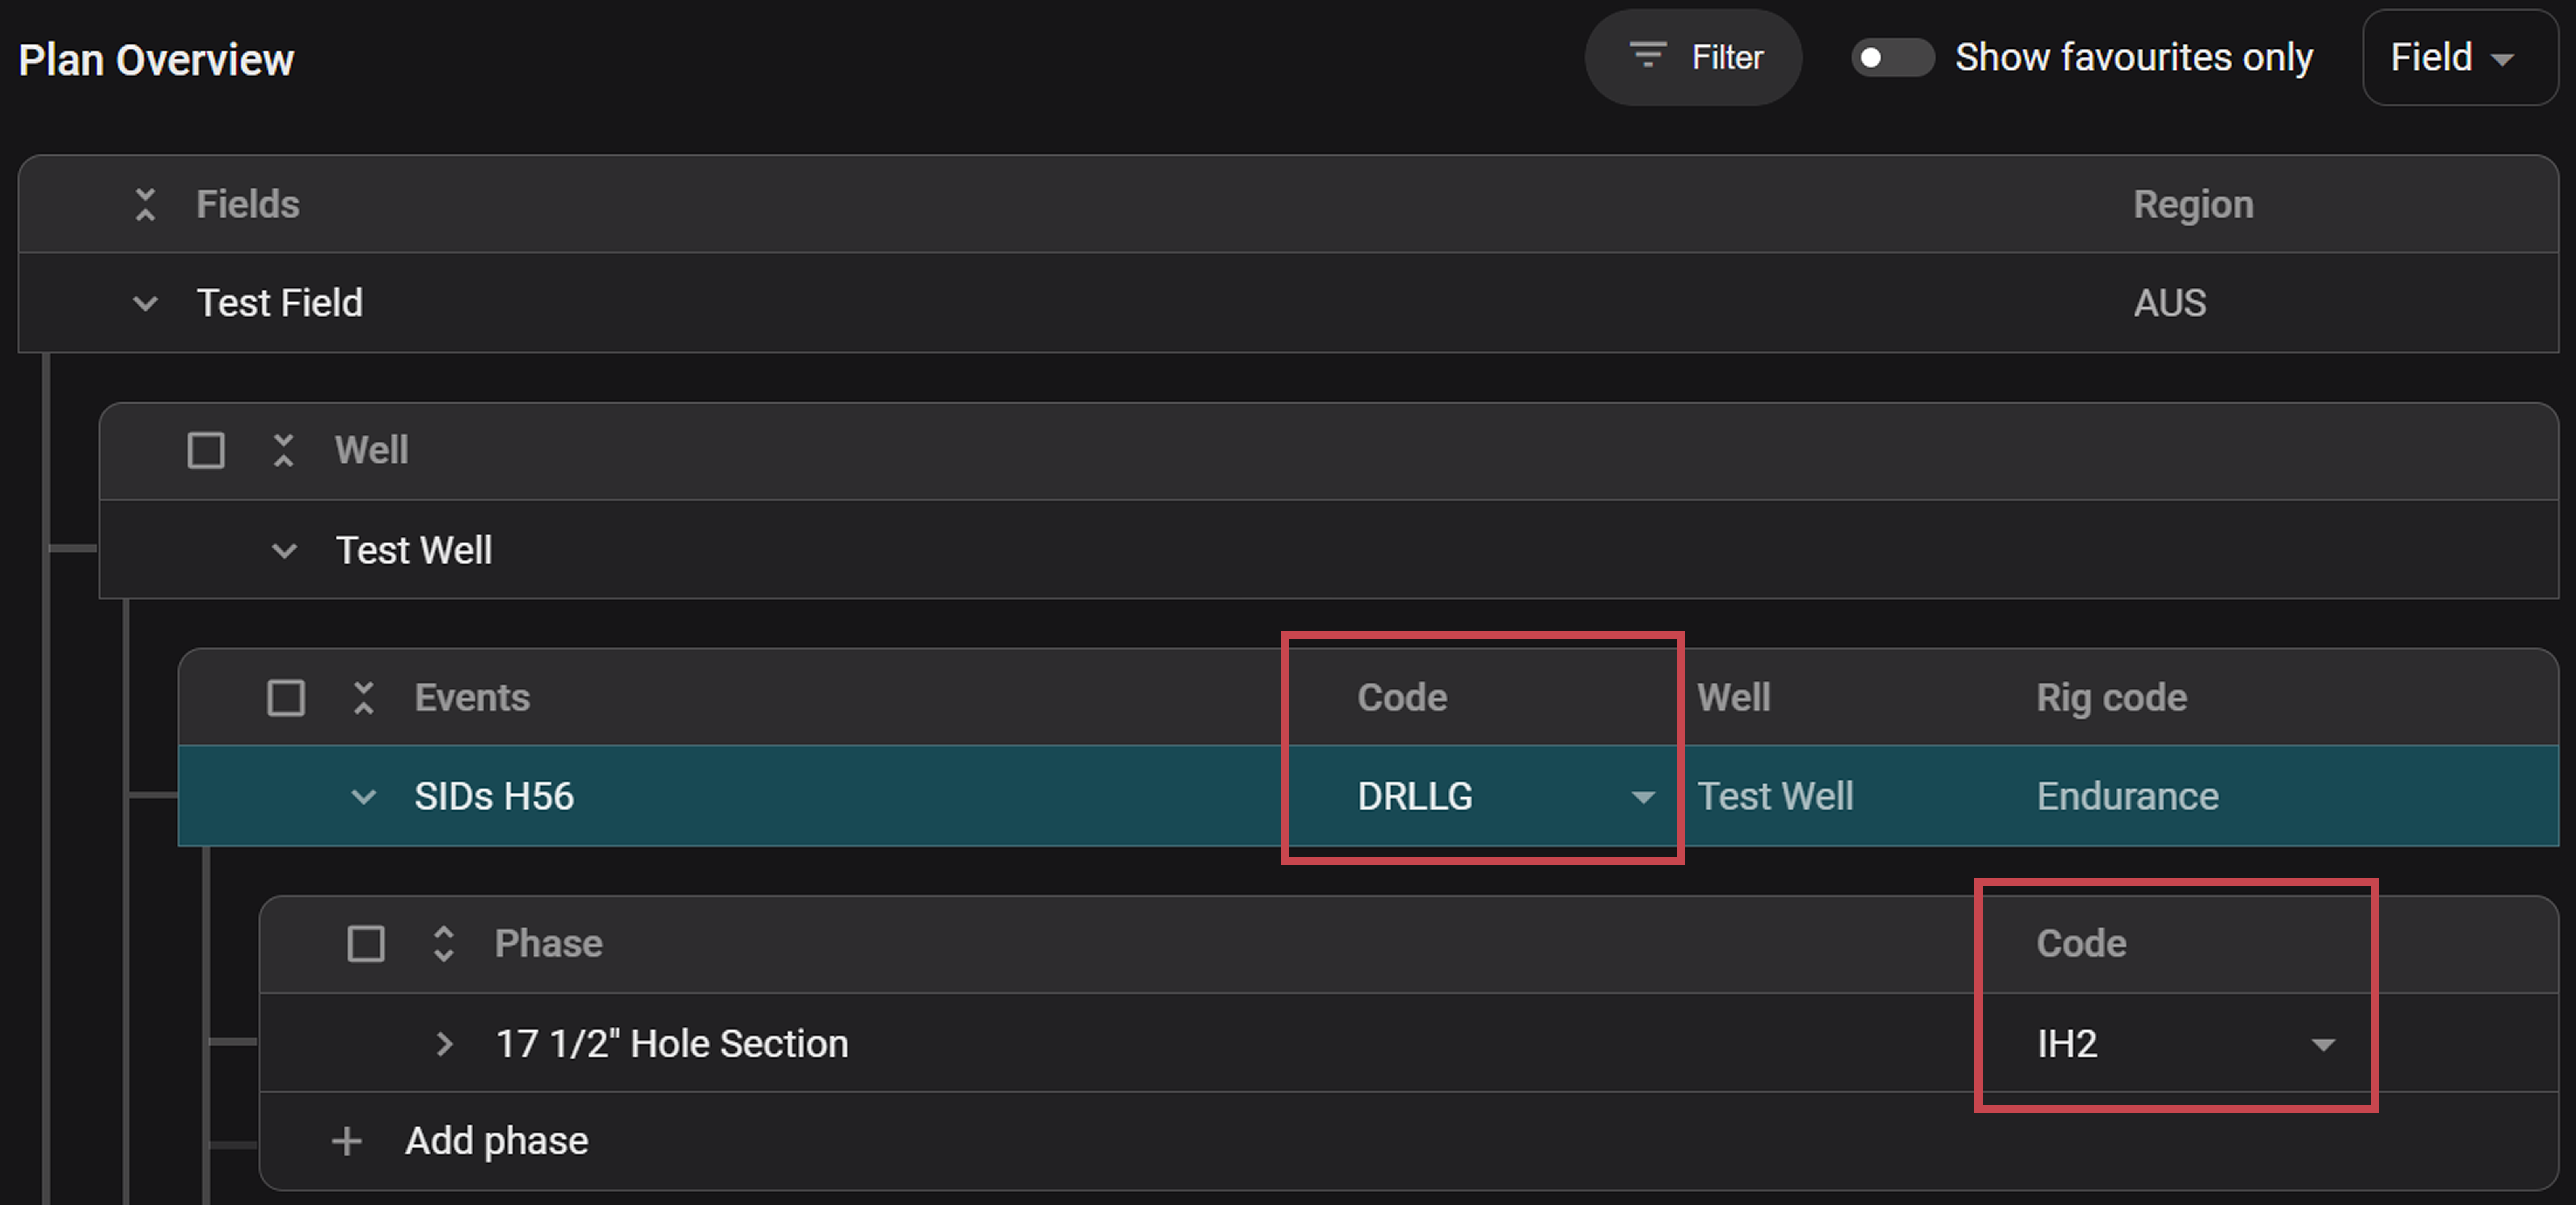The image size is (2576, 1205).
Task: Open the IH2 phase code dropdown
Action: click(x=2322, y=1044)
